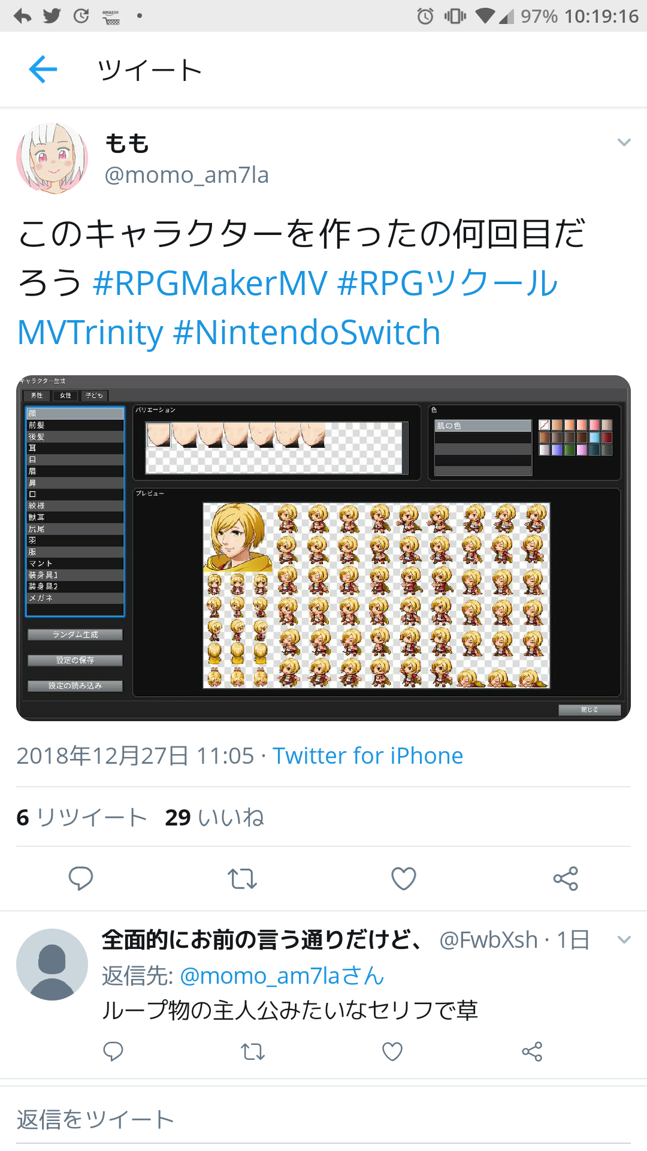
Task: Reply to the @FwbXsh comment
Action: click(x=113, y=1051)
